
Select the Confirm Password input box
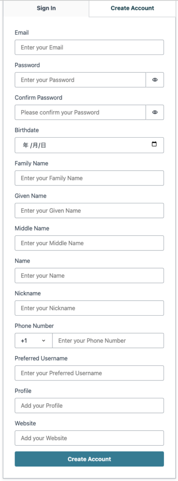(x=80, y=112)
